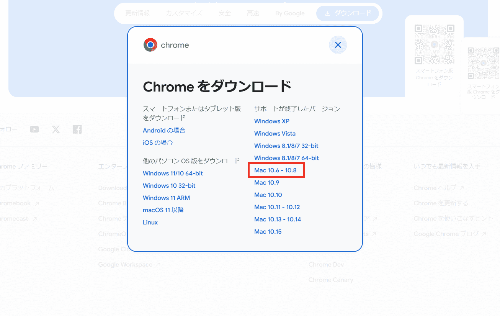Download Windows 10 32-bit version

tap(169, 185)
